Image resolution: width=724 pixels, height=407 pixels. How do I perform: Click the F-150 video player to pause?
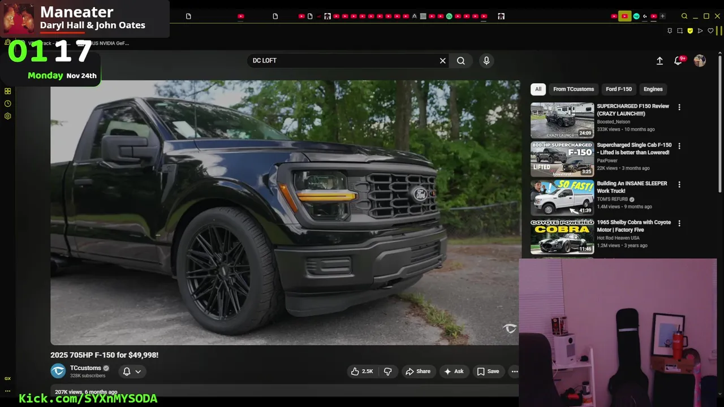tap(285, 213)
